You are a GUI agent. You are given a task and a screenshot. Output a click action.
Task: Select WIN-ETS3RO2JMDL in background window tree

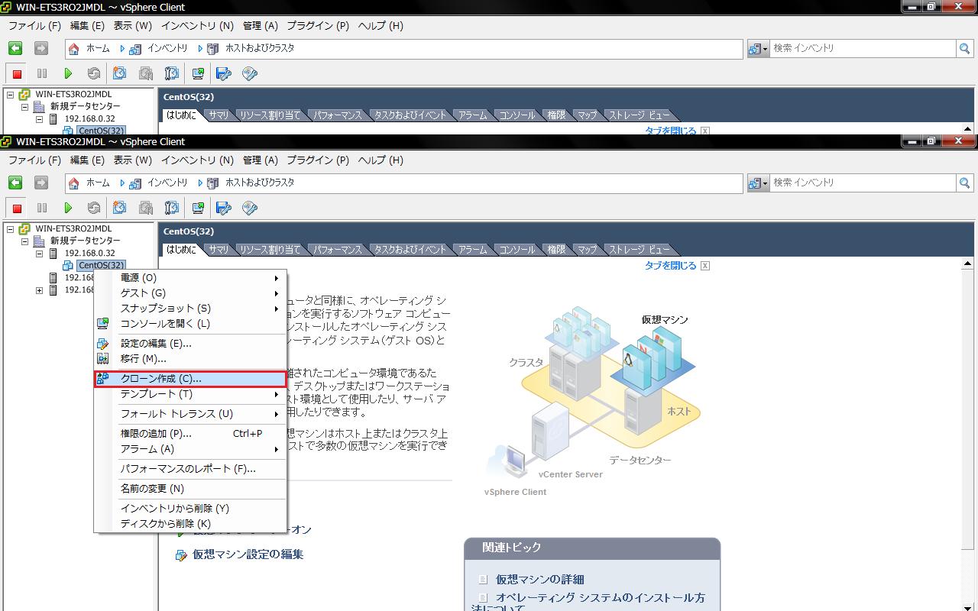(73, 95)
